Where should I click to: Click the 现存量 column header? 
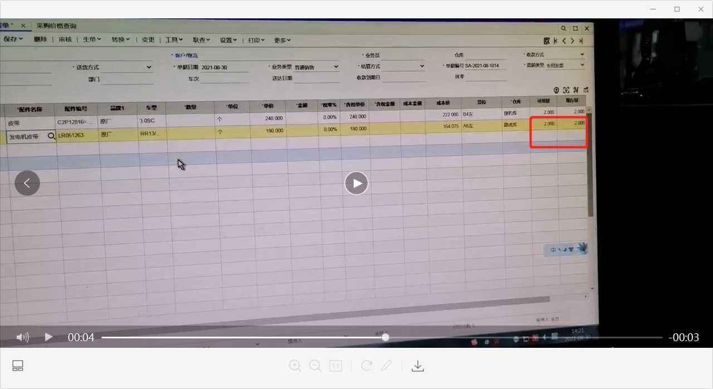572,101
